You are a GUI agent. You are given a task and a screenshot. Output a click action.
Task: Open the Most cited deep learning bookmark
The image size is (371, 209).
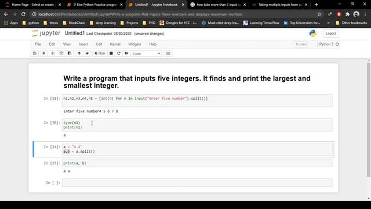tap(220, 23)
